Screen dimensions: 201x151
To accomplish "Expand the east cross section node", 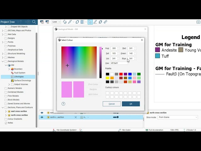I will tap(6, 111).
